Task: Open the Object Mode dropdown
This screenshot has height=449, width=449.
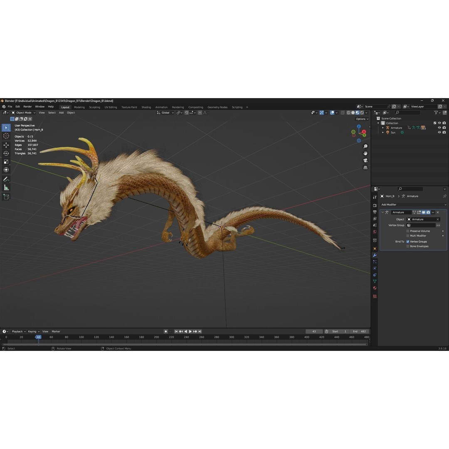Action: coord(23,113)
